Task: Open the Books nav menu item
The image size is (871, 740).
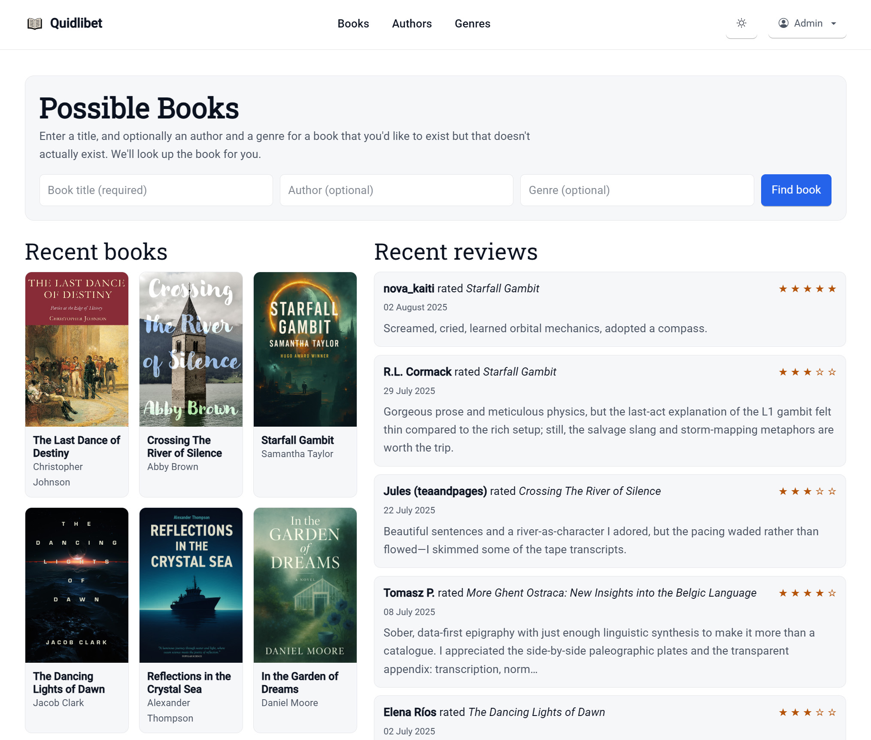Action: coord(353,24)
